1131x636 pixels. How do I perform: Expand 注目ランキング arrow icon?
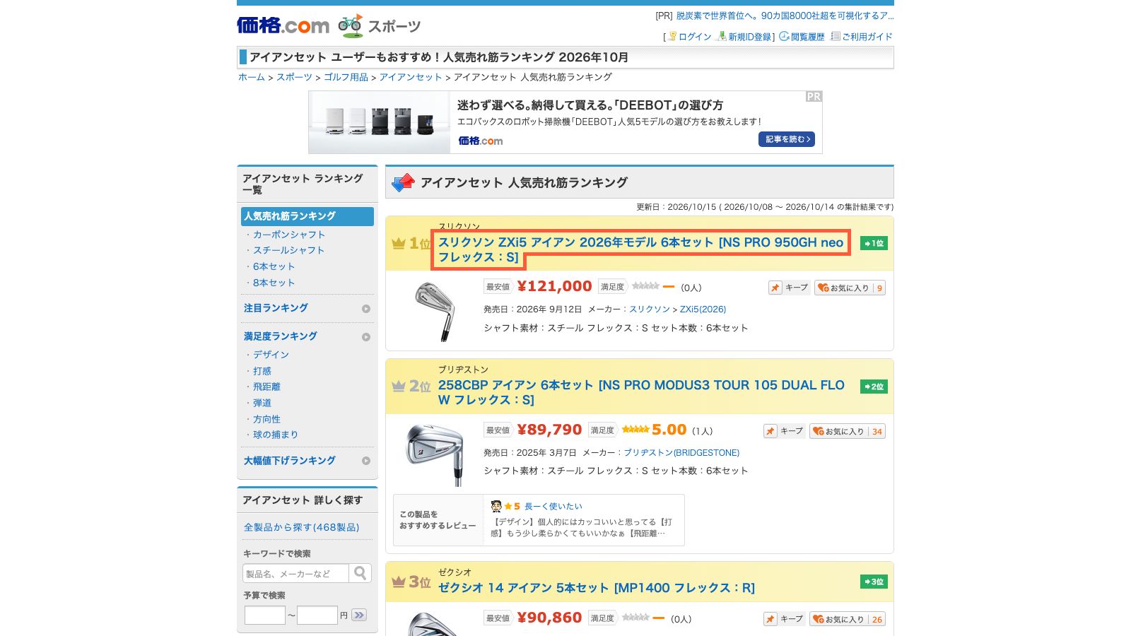[366, 309]
